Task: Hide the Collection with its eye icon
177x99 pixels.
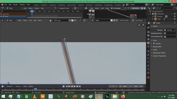Action: 175,14
